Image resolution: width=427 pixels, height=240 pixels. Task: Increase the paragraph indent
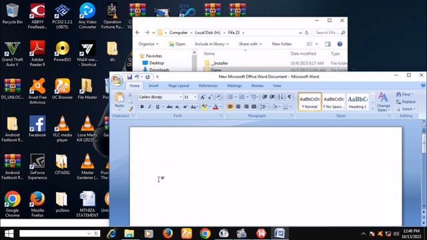coord(272,97)
